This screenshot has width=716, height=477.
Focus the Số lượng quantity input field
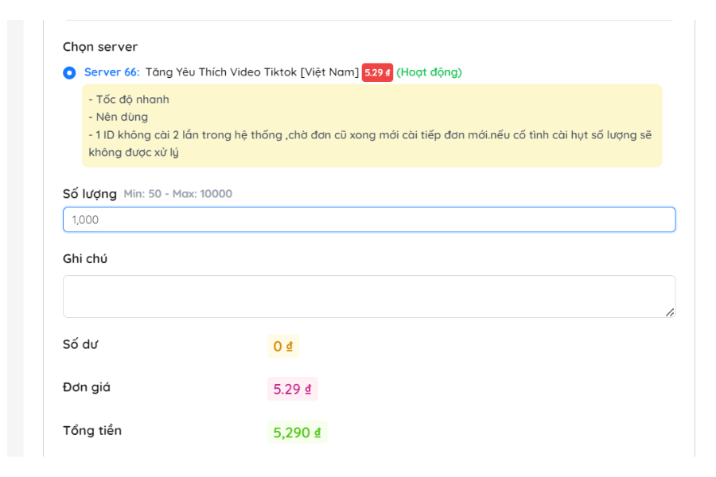[x=369, y=219]
